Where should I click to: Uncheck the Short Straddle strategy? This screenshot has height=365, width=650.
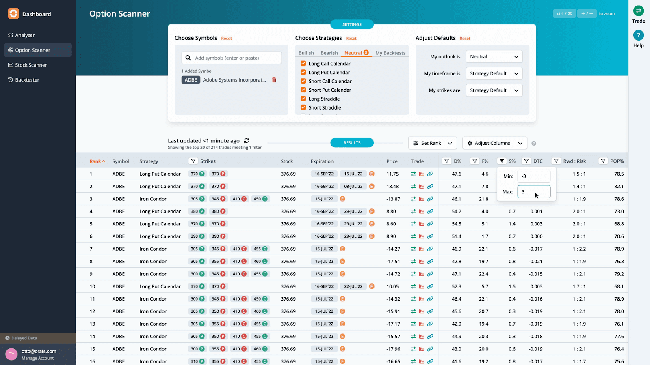coord(303,107)
